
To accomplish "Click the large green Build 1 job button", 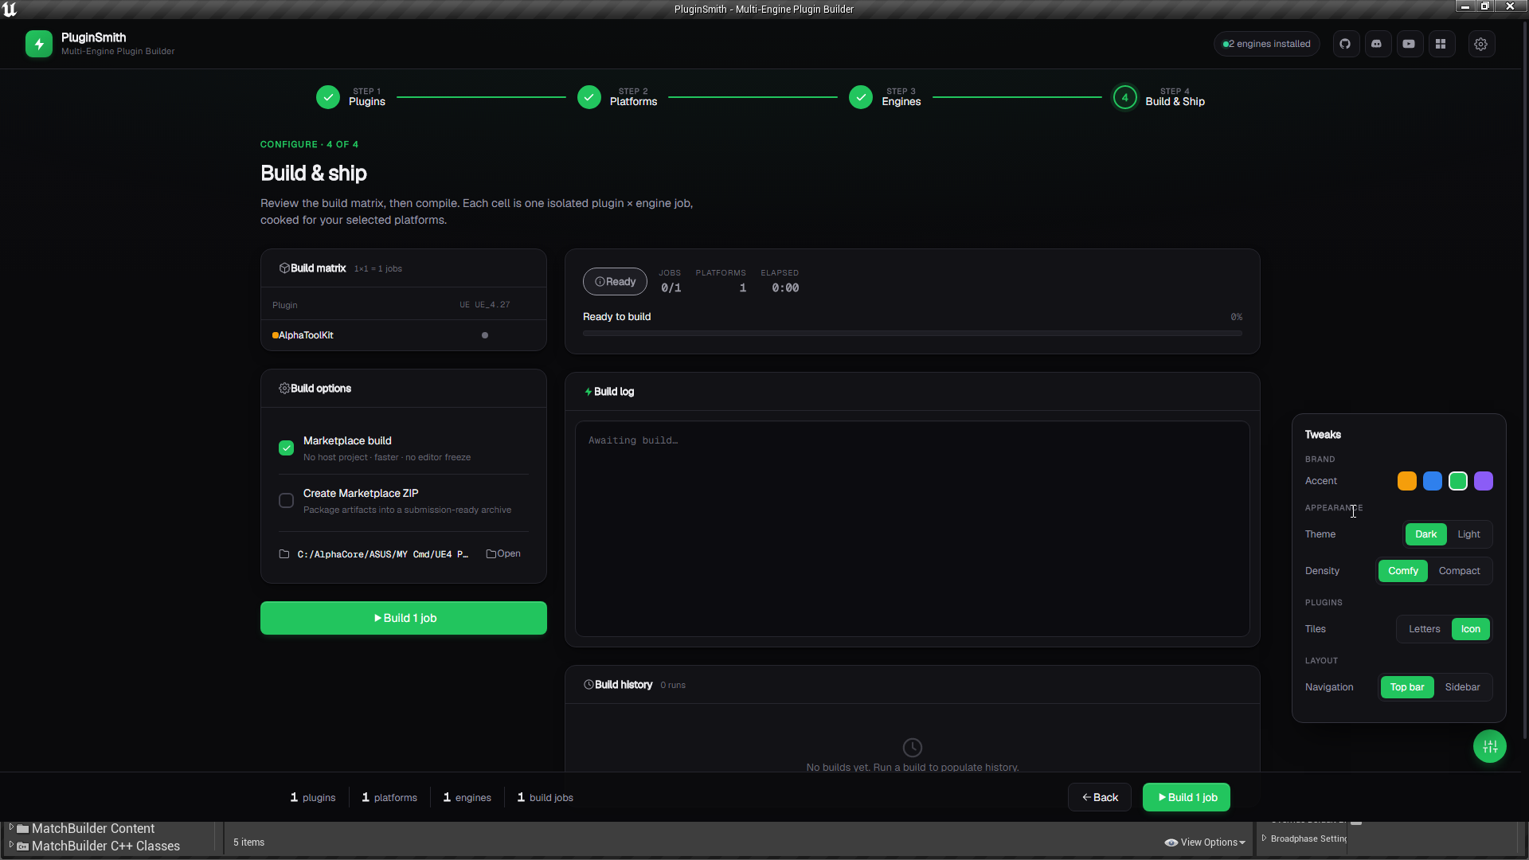I will pos(404,618).
